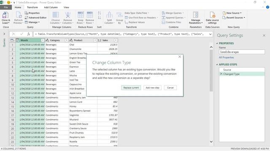This screenshot has width=270, height=151.
Task: Select the Changed Type applied step
Action: tap(242, 74)
